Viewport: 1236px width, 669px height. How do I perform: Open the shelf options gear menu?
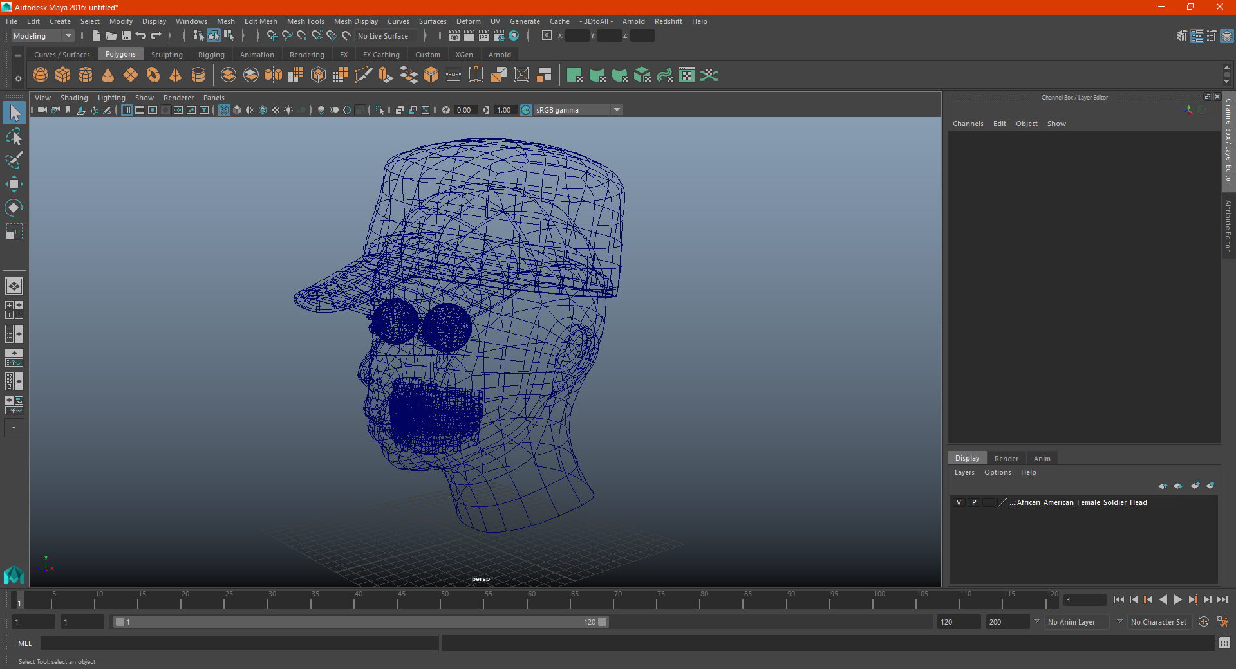click(18, 78)
